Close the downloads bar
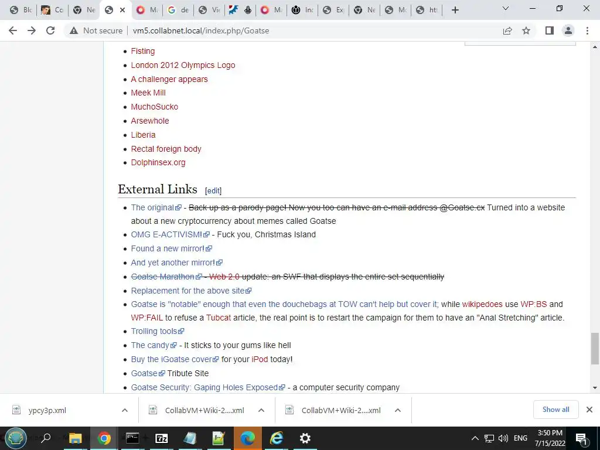The image size is (600, 450). click(x=589, y=410)
